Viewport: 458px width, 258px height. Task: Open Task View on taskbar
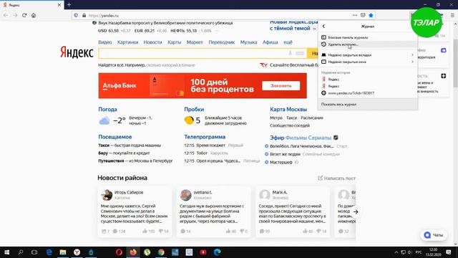[34, 252]
